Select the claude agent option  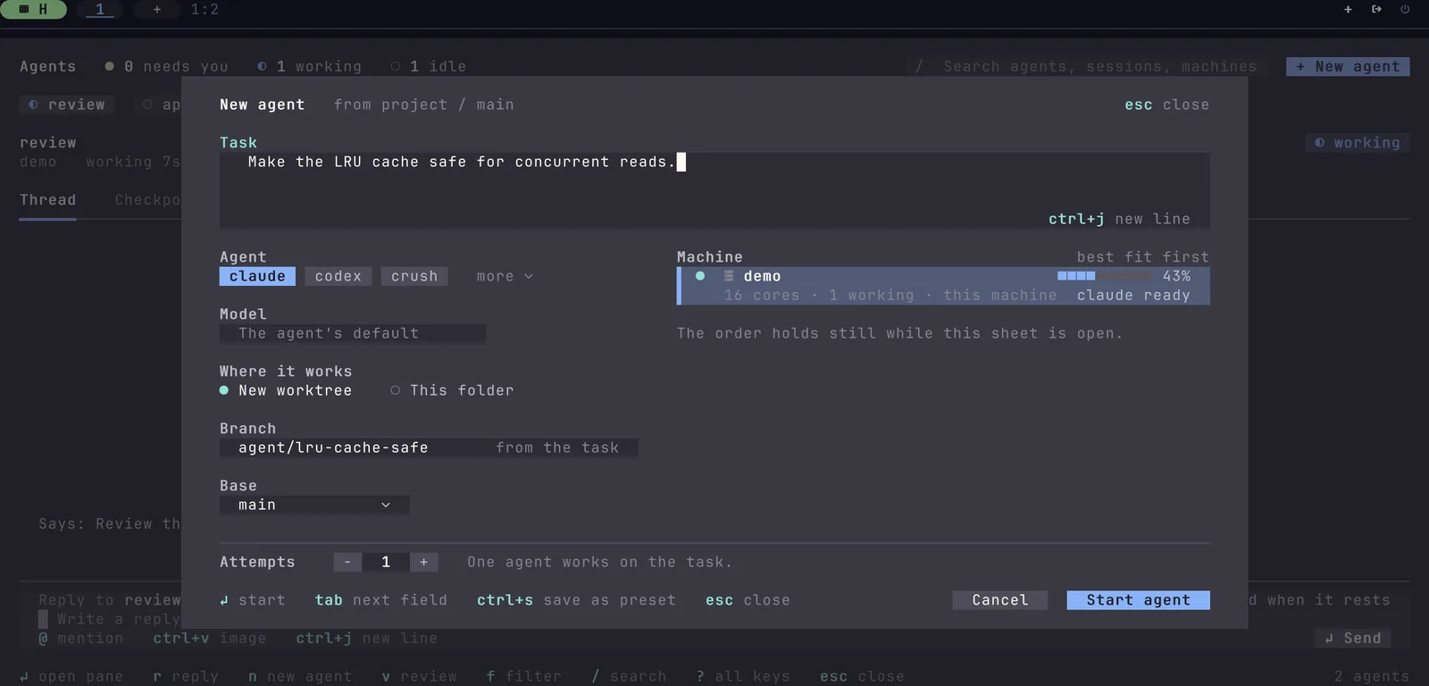(x=257, y=276)
